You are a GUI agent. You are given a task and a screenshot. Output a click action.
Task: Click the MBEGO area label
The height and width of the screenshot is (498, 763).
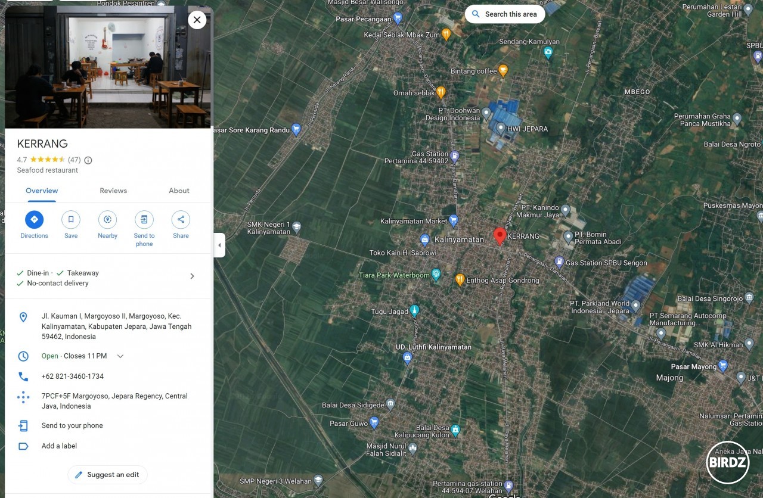click(x=637, y=92)
